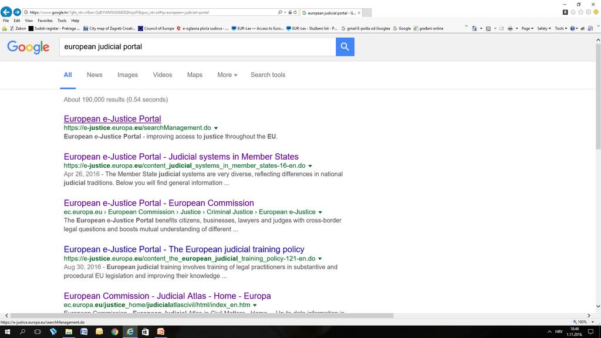This screenshot has width=601, height=338.
Task: Click the blue Google search magnifier button
Action: point(345,47)
